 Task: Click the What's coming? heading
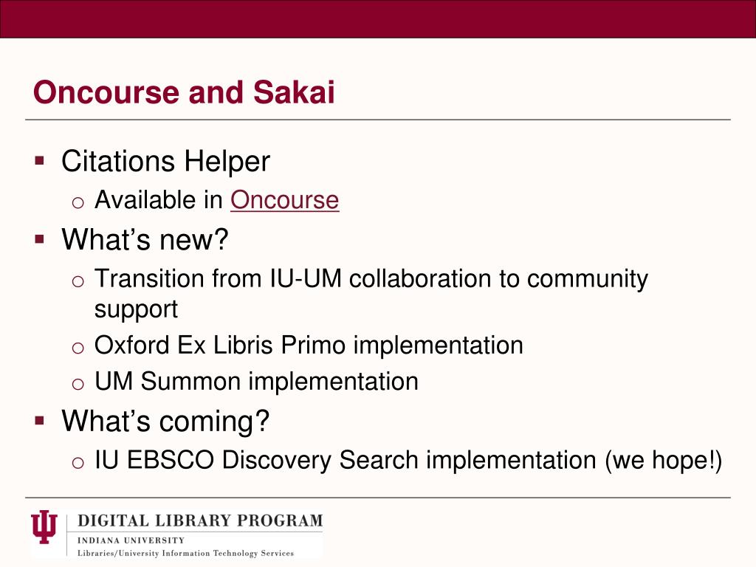coord(165,421)
